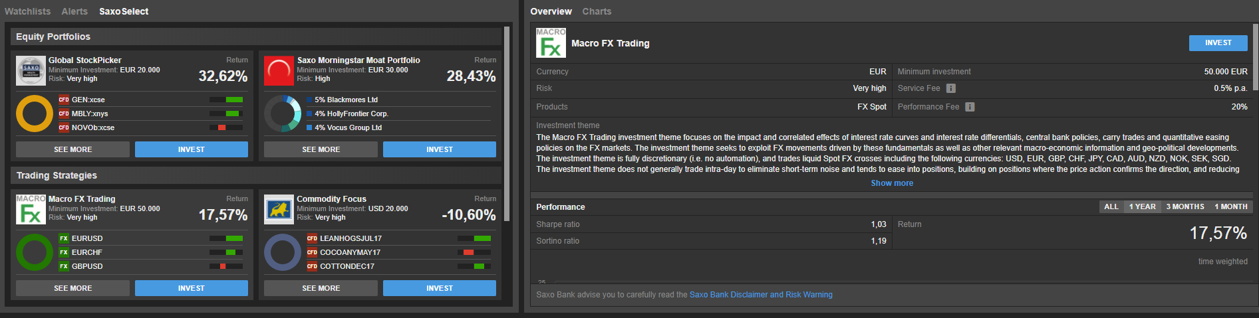The image size is (1259, 318).
Task: Click the GEN:xcse performance bar
Action: pyautogui.click(x=226, y=100)
